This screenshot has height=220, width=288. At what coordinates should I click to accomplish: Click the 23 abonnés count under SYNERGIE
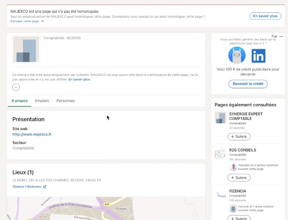(237, 128)
